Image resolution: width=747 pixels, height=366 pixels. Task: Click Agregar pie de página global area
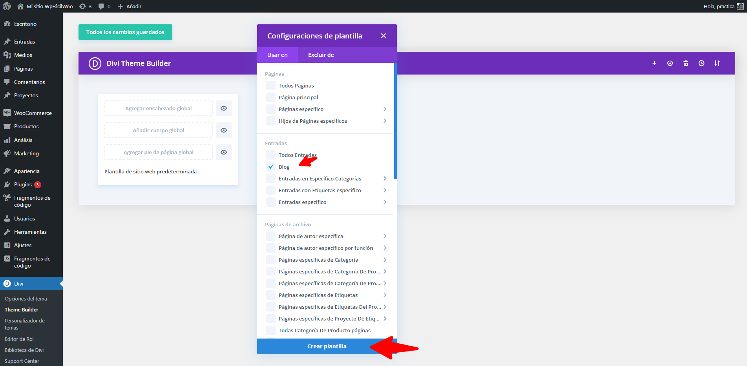click(159, 152)
